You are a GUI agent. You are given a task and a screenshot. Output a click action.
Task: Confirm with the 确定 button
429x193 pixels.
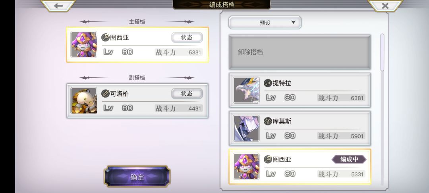point(137,177)
